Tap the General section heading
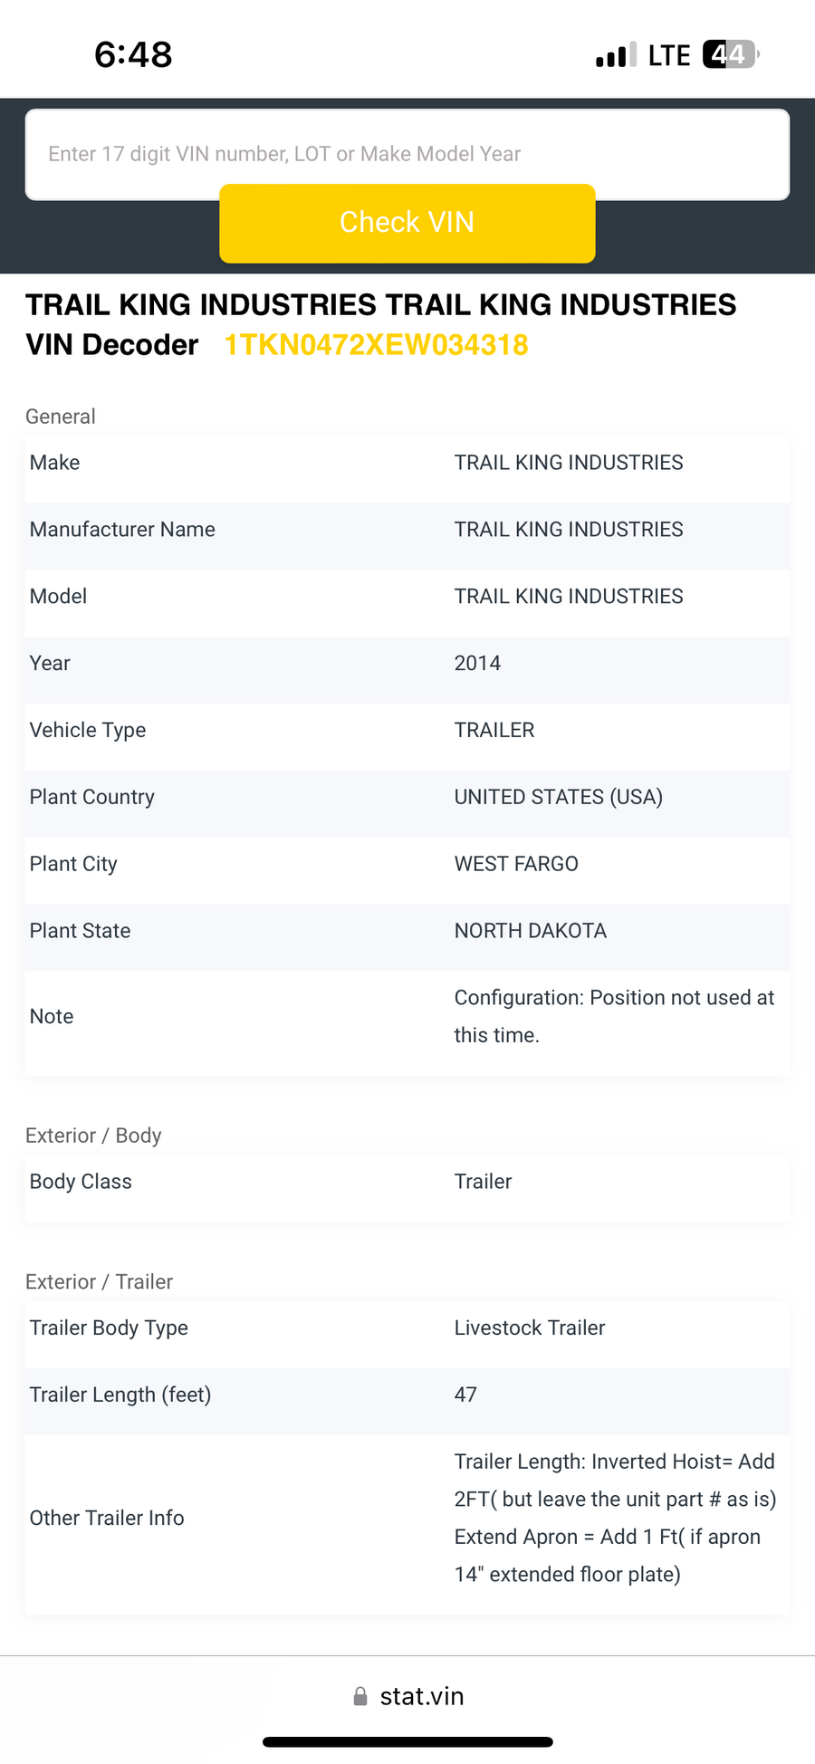Viewport: 815px width, 1764px height. [61, 417]
